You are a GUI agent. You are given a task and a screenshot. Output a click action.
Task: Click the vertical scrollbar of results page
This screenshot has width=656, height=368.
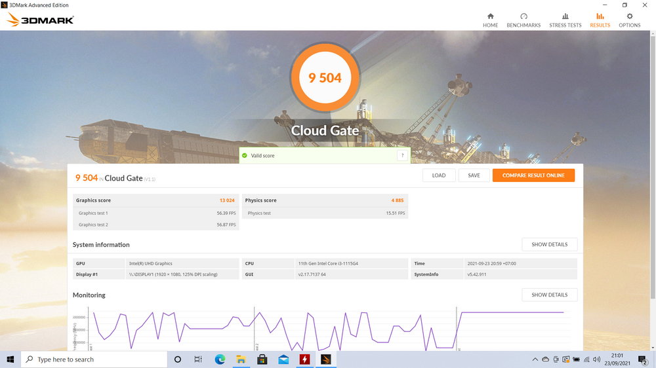click(653, 167)
